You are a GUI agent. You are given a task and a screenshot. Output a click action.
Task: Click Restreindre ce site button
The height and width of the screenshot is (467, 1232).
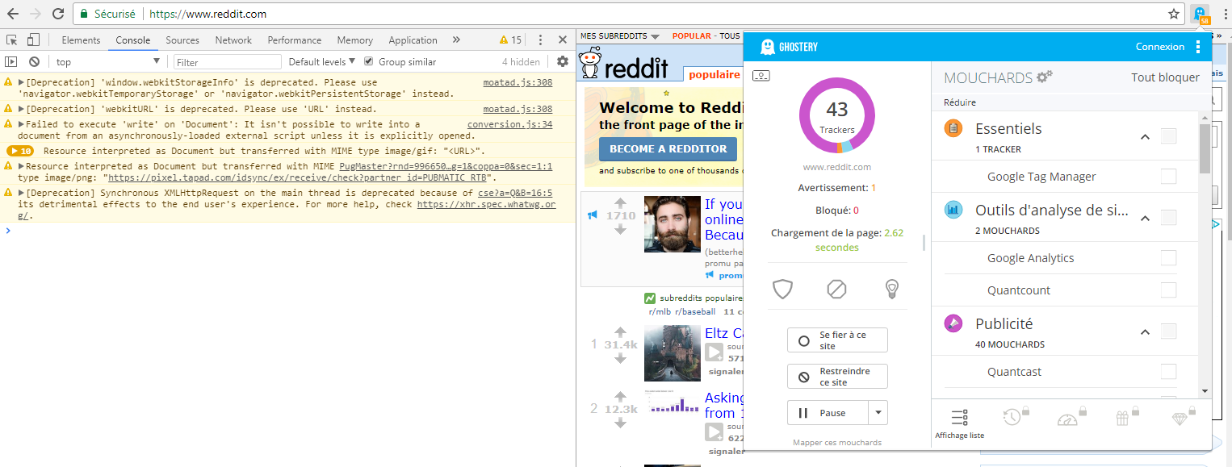point(837,377)
